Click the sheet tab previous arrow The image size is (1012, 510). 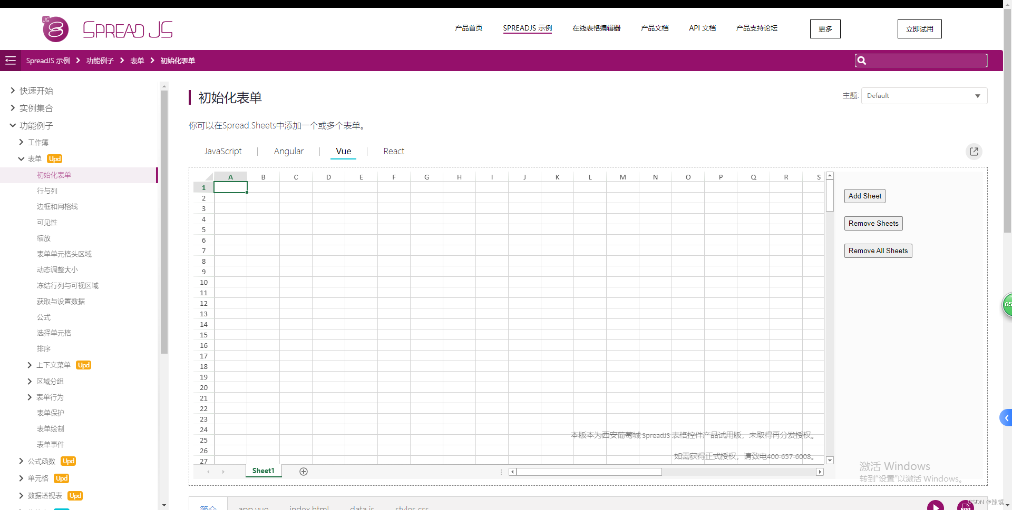[x=209, y=472]
